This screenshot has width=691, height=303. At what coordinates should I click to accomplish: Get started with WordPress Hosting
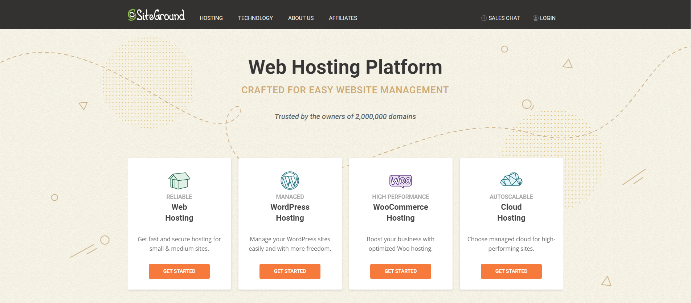coord(290,271)
